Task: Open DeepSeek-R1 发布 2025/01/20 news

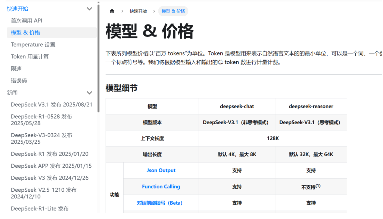Action: 50,154
